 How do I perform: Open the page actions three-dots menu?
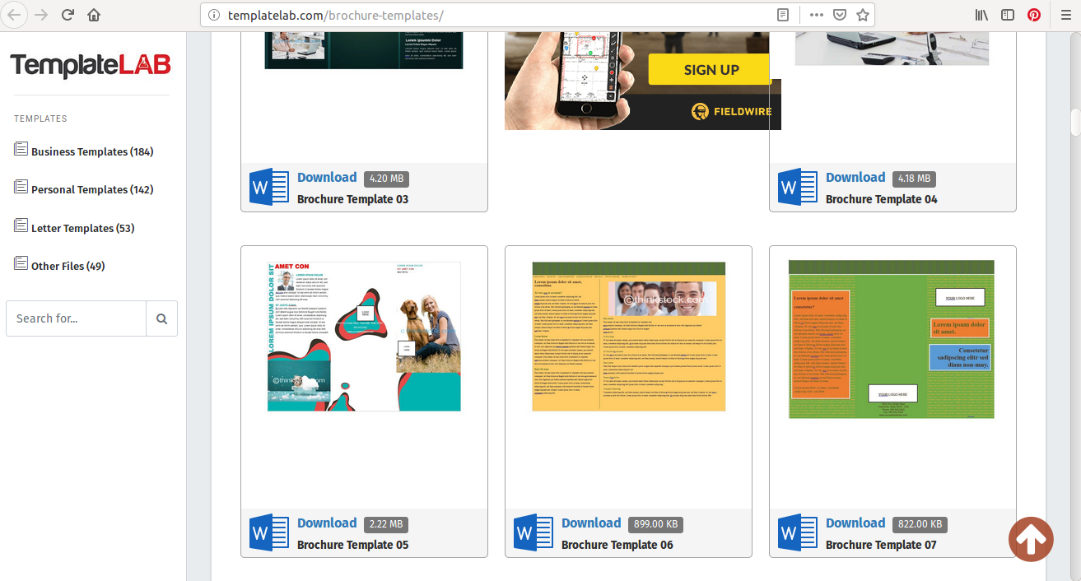coord(816,15)
